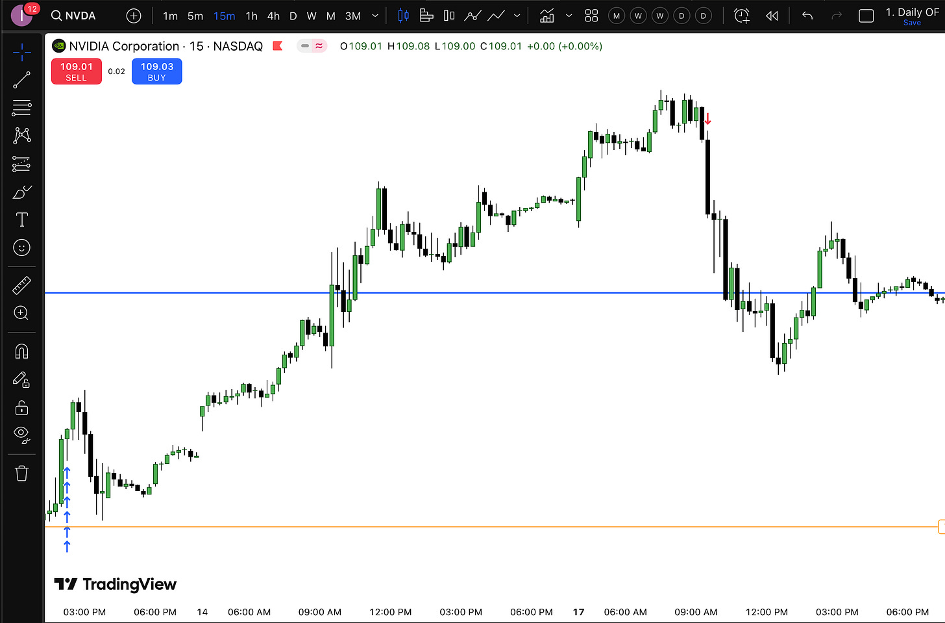
Task: Start bar replay mode
Action: point(772,16)
